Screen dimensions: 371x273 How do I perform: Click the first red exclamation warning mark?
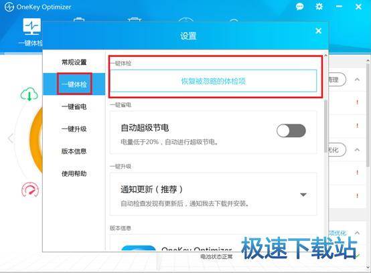coord(358,102)
